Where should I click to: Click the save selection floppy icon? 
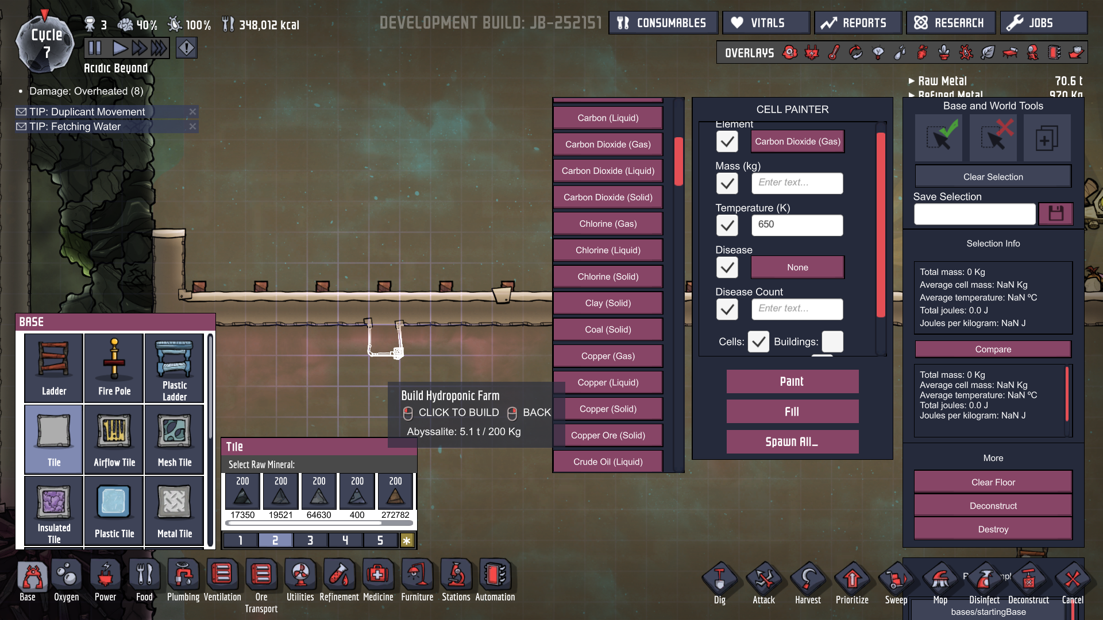point(1055,214)
